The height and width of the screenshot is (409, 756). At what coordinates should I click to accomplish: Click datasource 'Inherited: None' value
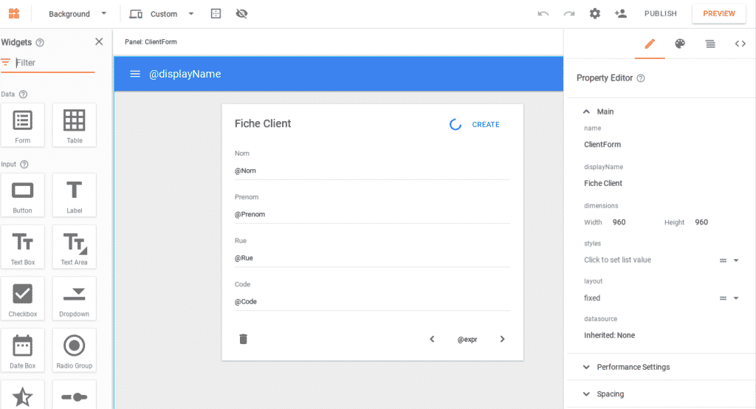609,335
